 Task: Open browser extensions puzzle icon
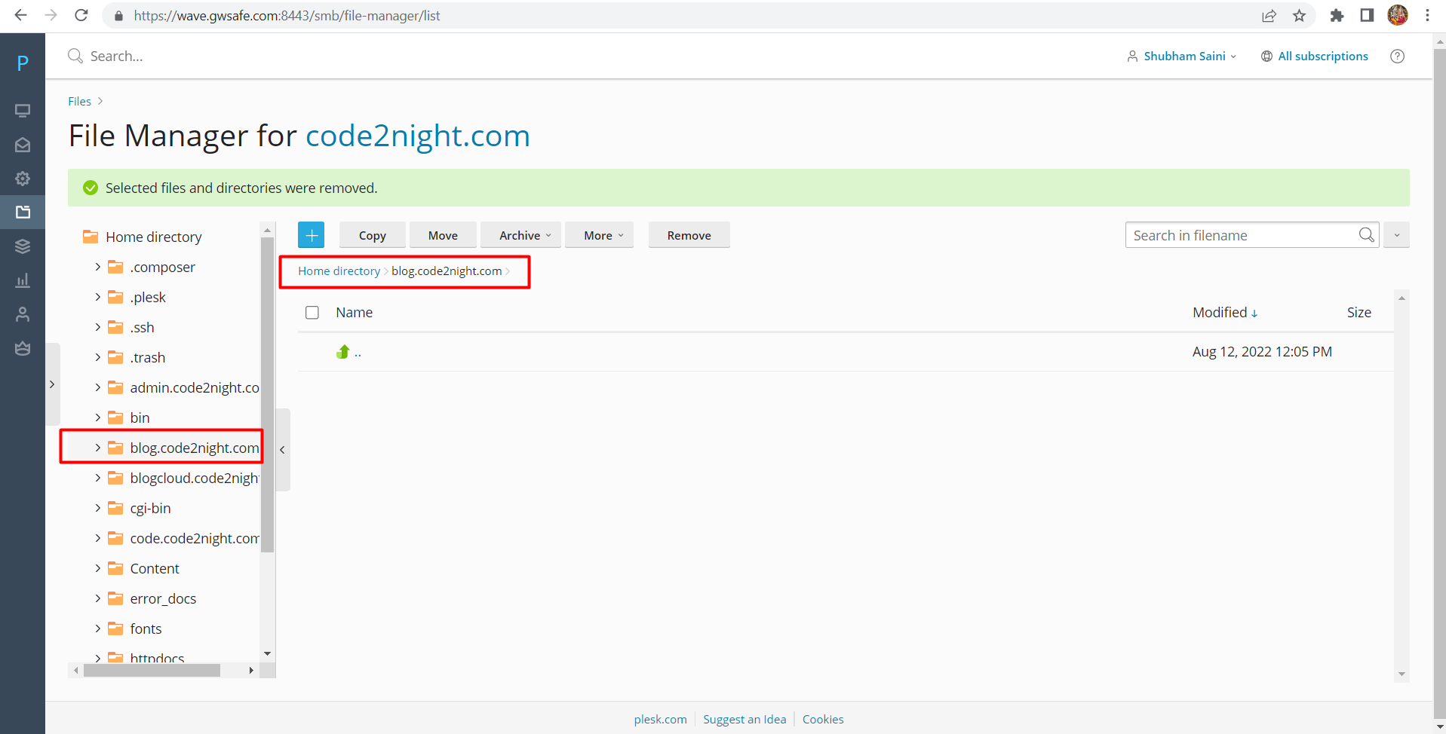(x=1337, y=16)
